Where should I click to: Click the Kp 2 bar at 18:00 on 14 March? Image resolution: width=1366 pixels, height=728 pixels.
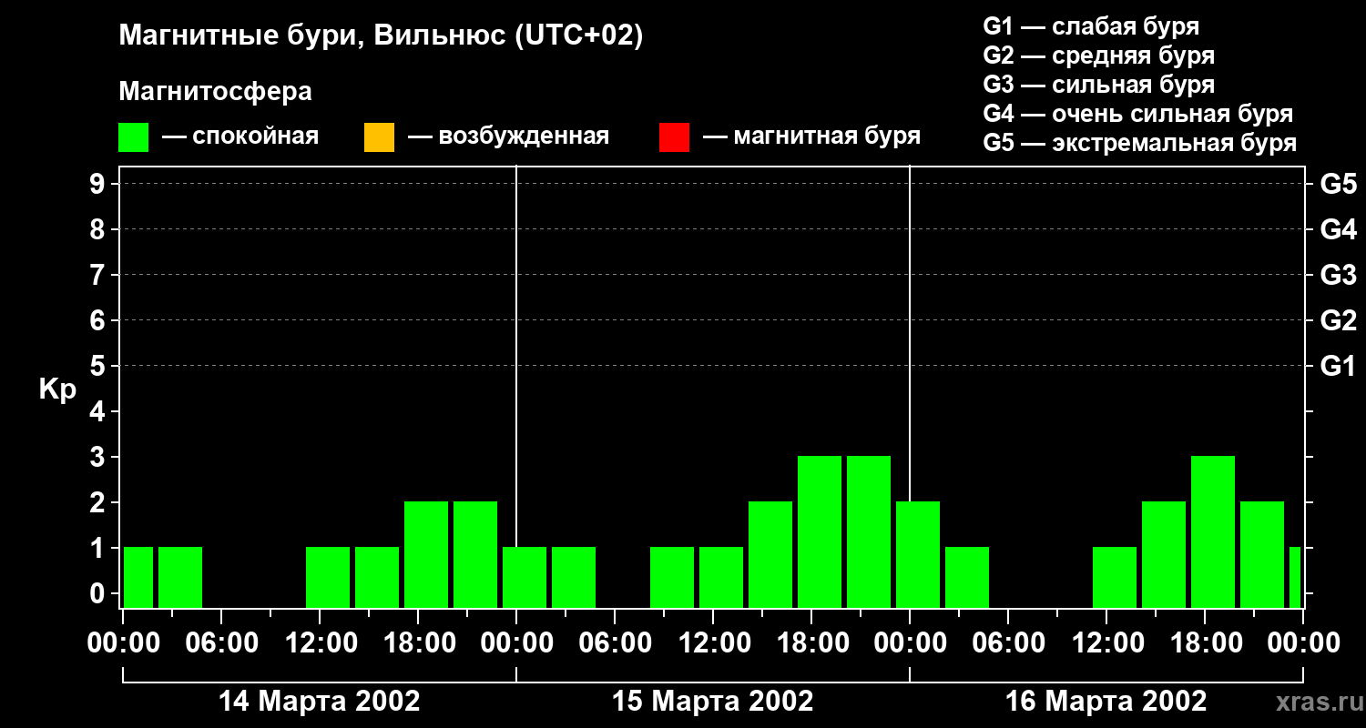click(x=426, y=554)
